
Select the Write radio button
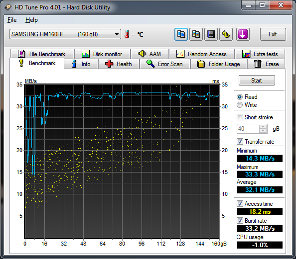(x=240, y=105)
